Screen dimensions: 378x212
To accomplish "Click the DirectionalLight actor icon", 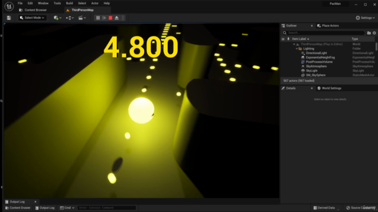I will pyautogui.click(x=303, y=53).
